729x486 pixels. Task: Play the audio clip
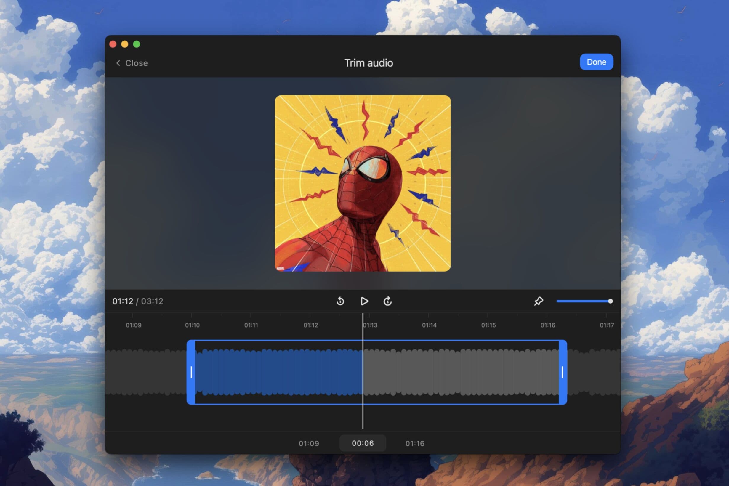[364, 301]
